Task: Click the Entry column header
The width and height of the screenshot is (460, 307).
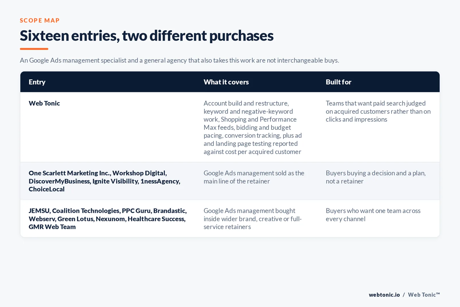Action: (x=37, y=82)
